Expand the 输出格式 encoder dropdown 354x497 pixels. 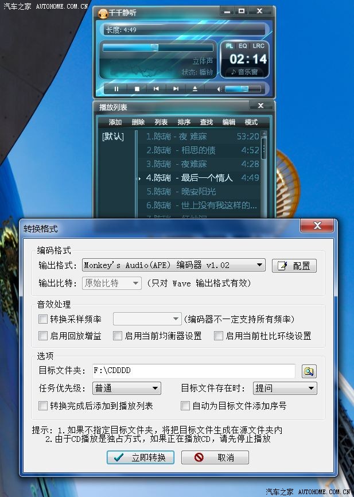click(x=260, y=265)
